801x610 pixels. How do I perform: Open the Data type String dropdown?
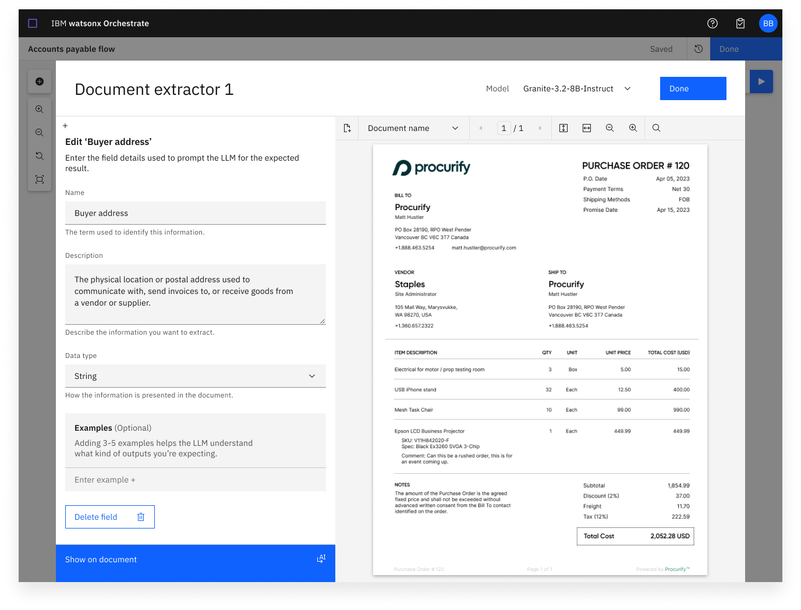pos(196,376)
